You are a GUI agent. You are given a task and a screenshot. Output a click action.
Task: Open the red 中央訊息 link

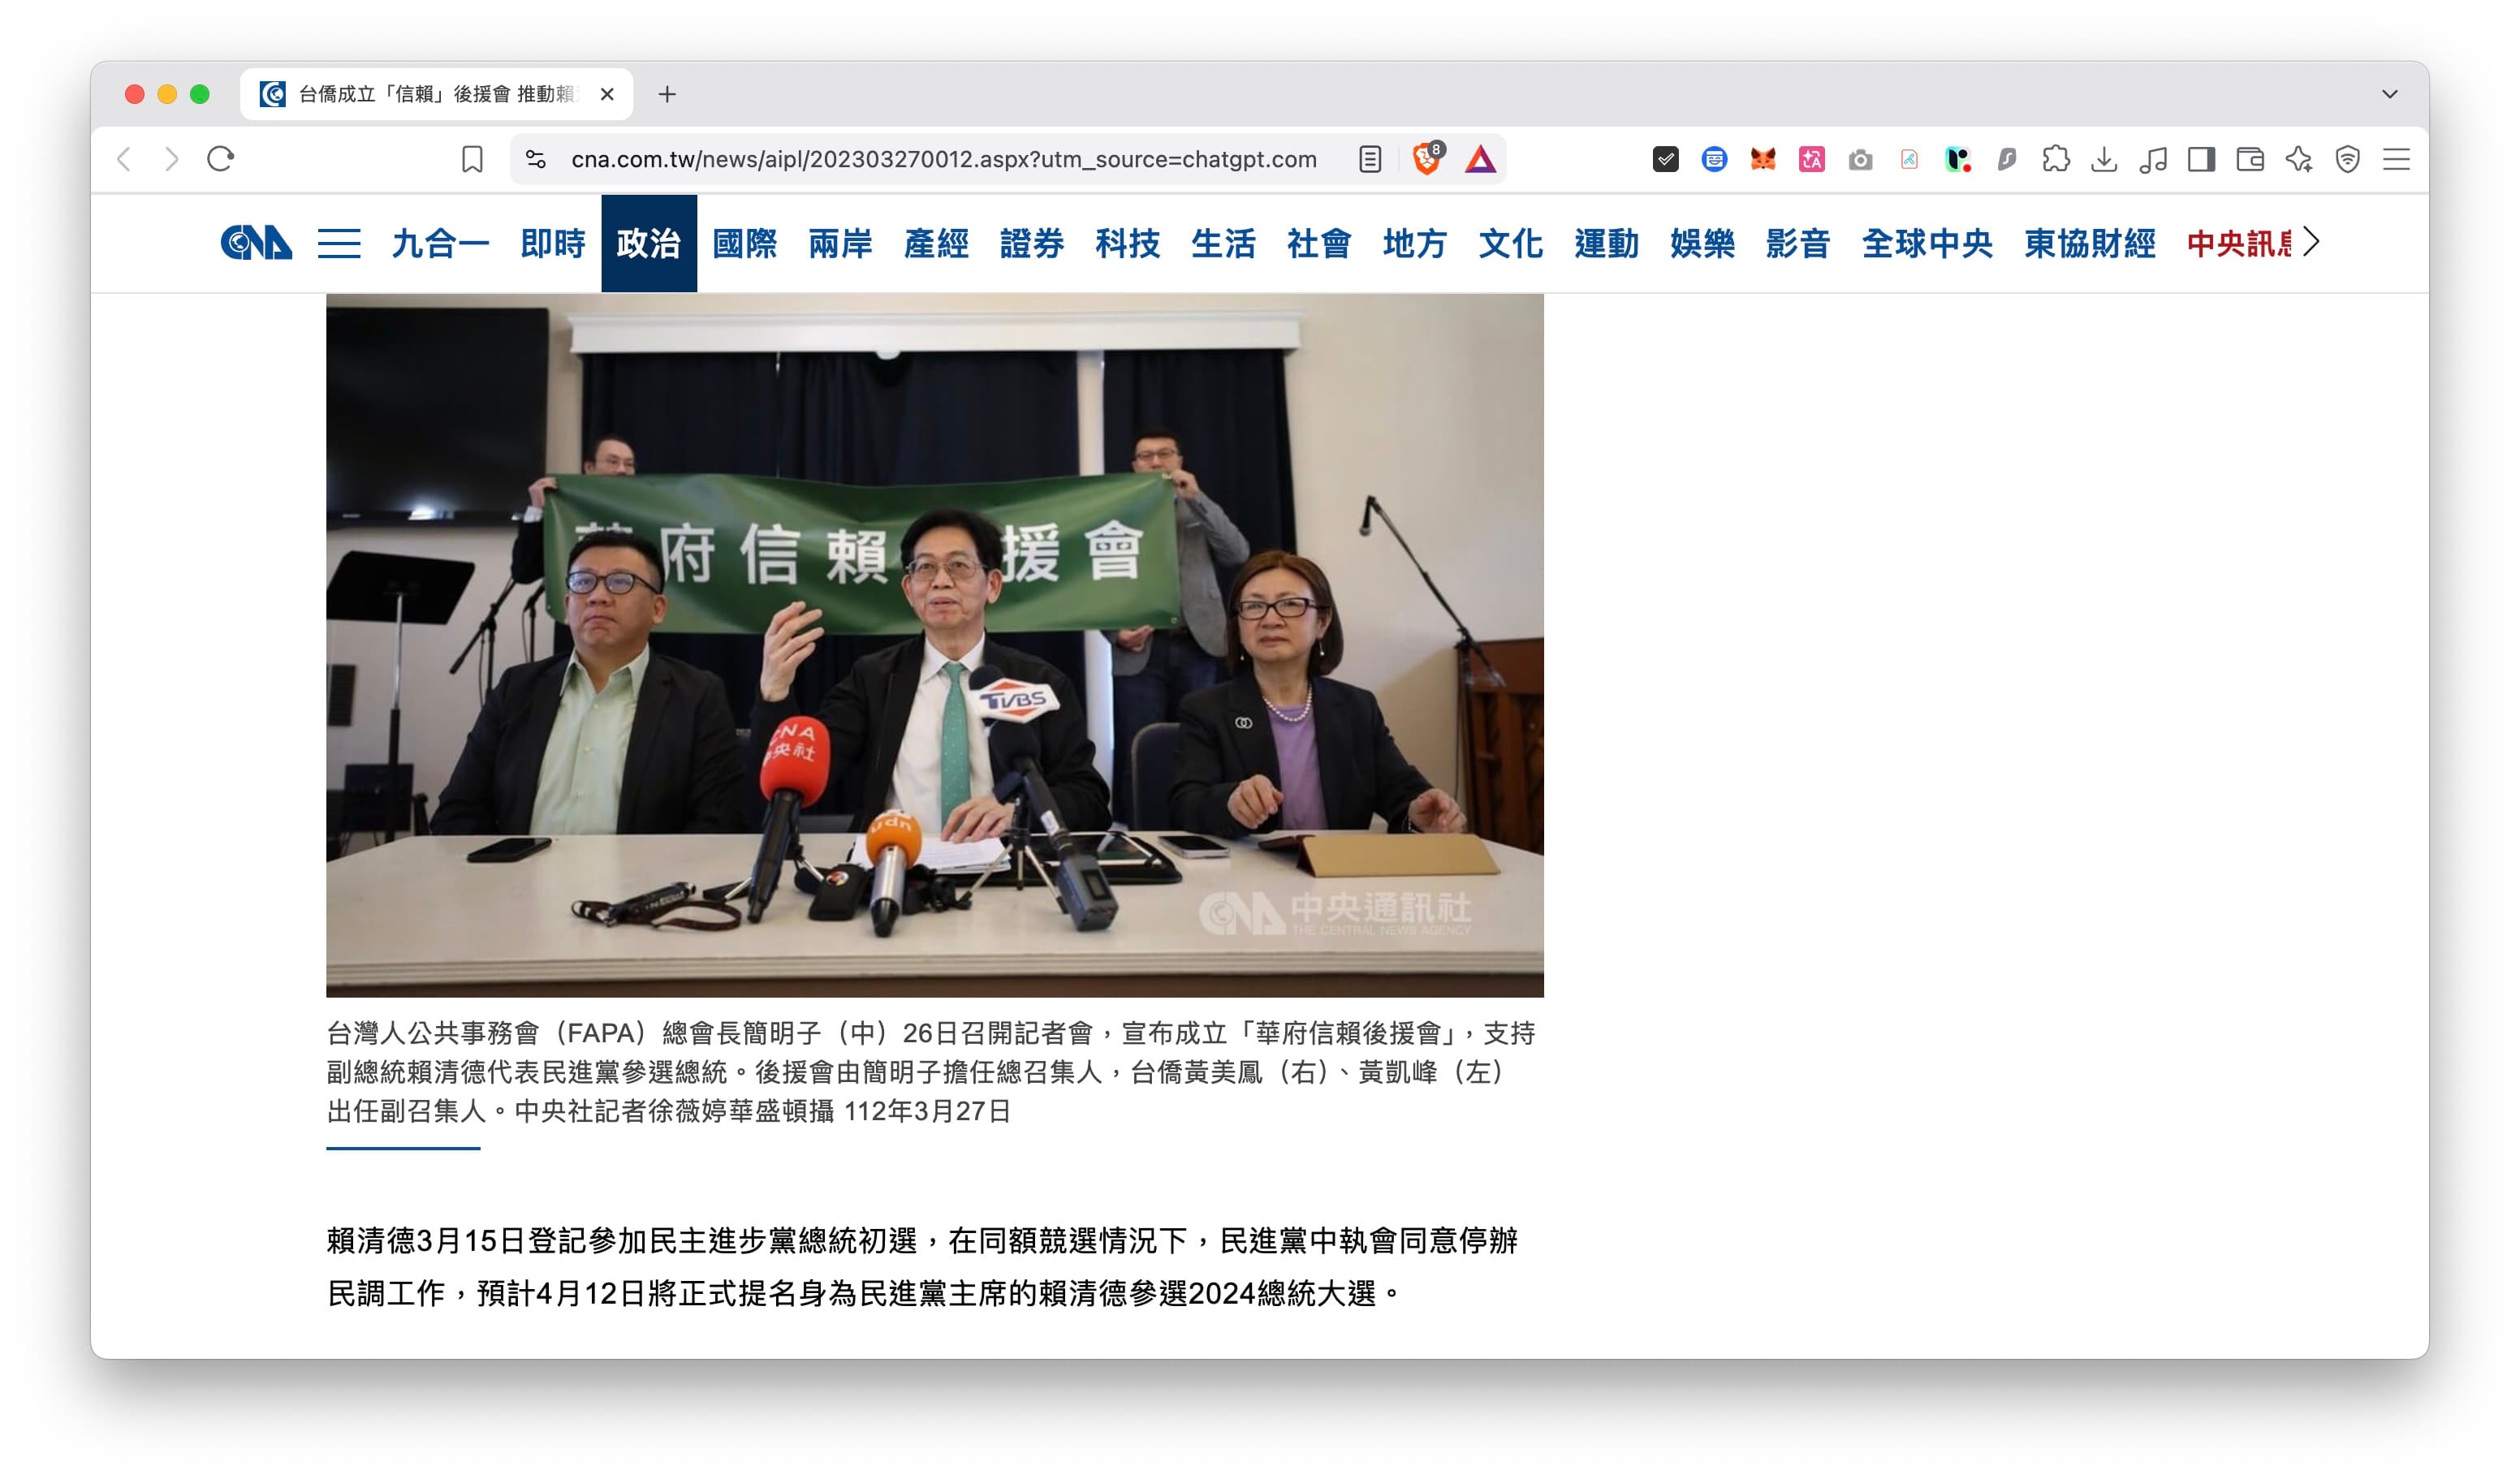tap(2238, 243)
